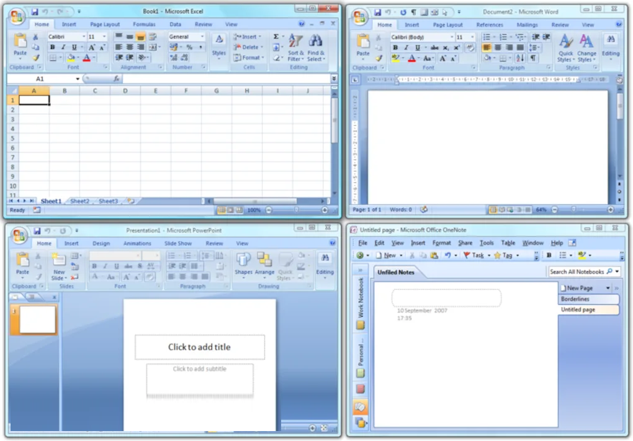Click the Office button in PowerPoint
Screen dimensions: 633x441
point(19,235)
